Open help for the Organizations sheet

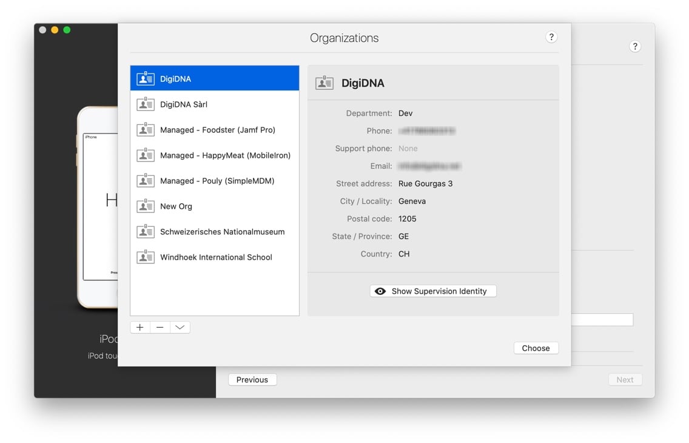click(551, 38)
